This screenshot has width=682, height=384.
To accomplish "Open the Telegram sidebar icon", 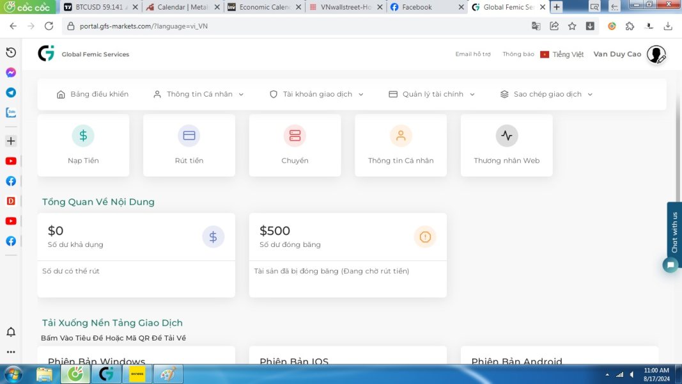I will click(x=11, y=92).
